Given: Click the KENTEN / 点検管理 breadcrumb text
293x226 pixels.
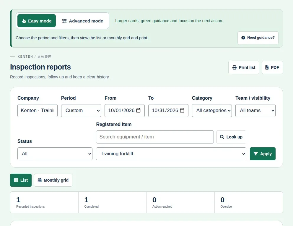Looking at the screenshot, I should (34, 57).
